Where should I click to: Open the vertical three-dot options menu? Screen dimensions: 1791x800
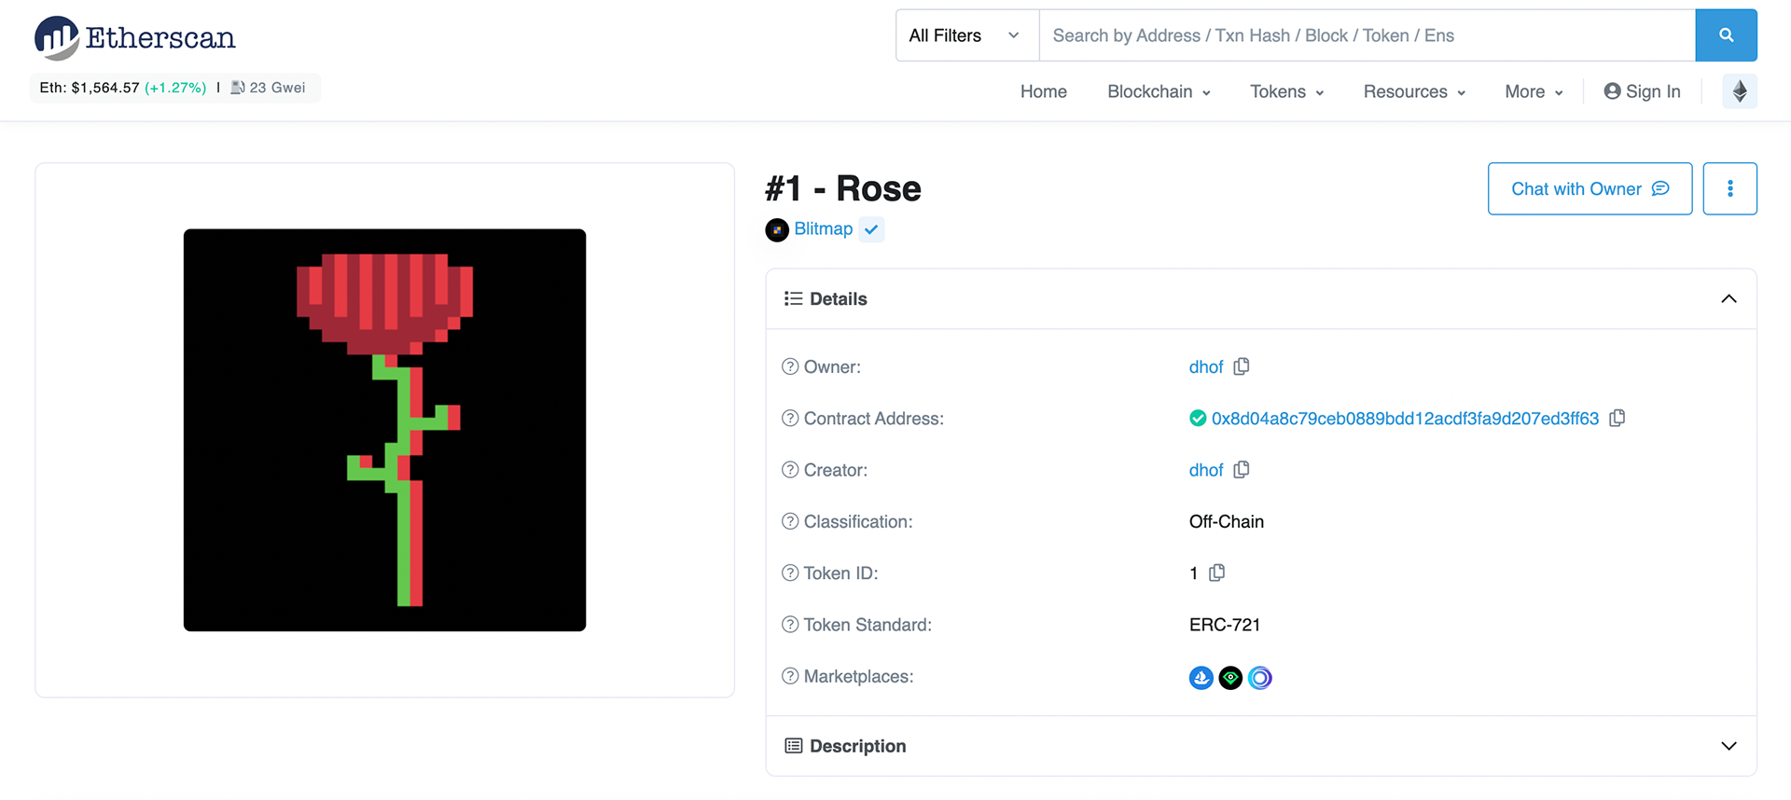(1729, 188)
